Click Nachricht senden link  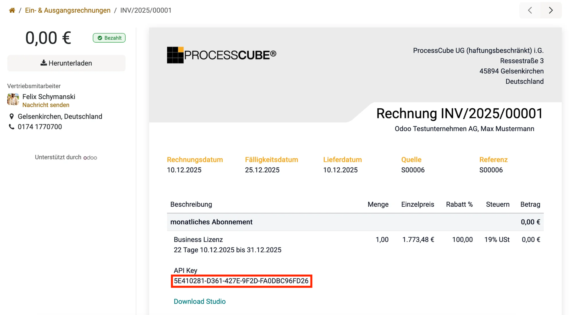(x=46, y=105)
